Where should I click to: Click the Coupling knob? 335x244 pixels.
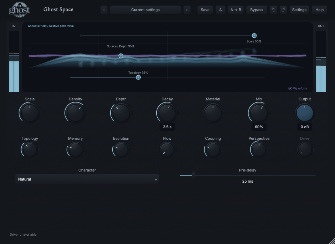coord(213,150)
